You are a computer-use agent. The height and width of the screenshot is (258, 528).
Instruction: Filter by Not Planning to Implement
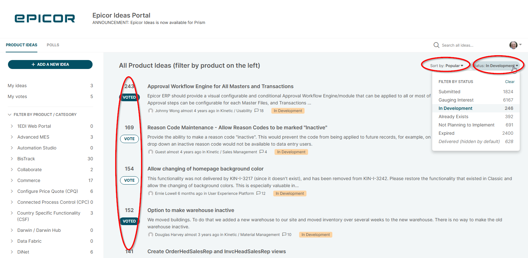476,125
